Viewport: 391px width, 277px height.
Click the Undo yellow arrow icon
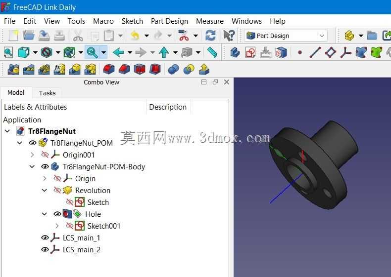coord(135,36)
